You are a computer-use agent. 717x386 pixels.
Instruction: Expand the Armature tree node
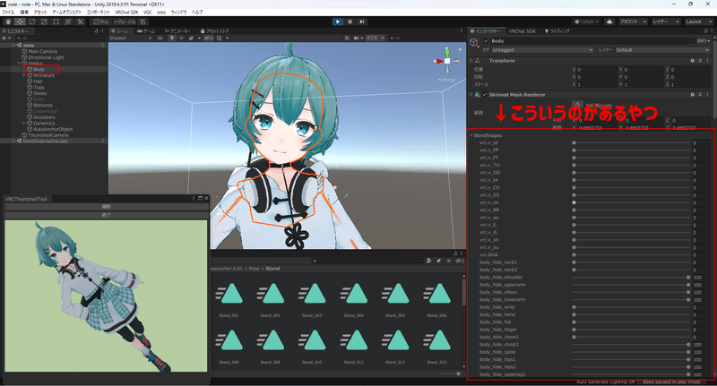[x=24, y=75]
